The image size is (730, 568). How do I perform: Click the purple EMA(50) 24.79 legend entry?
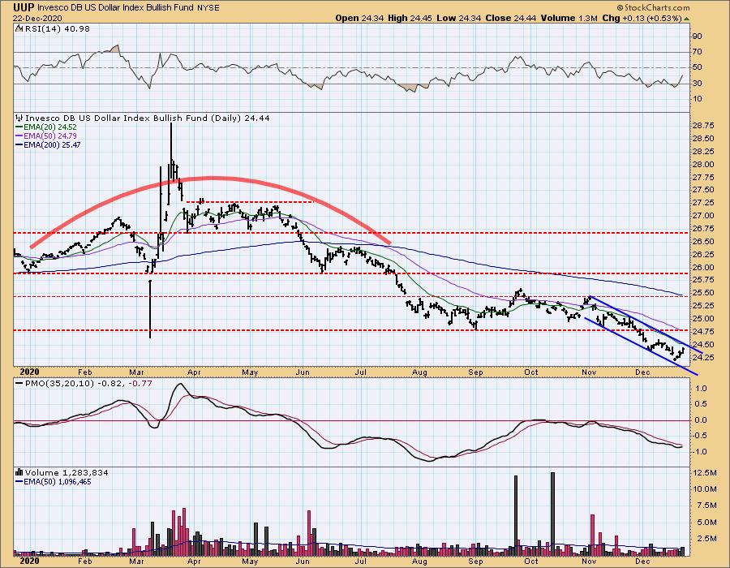[x=47, y=136]
